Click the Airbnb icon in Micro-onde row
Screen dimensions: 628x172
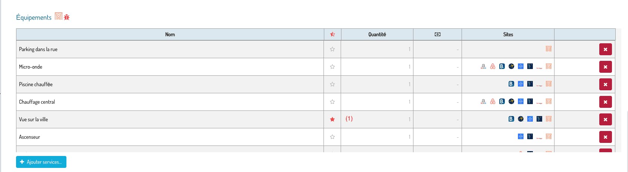tap(493, 66)
